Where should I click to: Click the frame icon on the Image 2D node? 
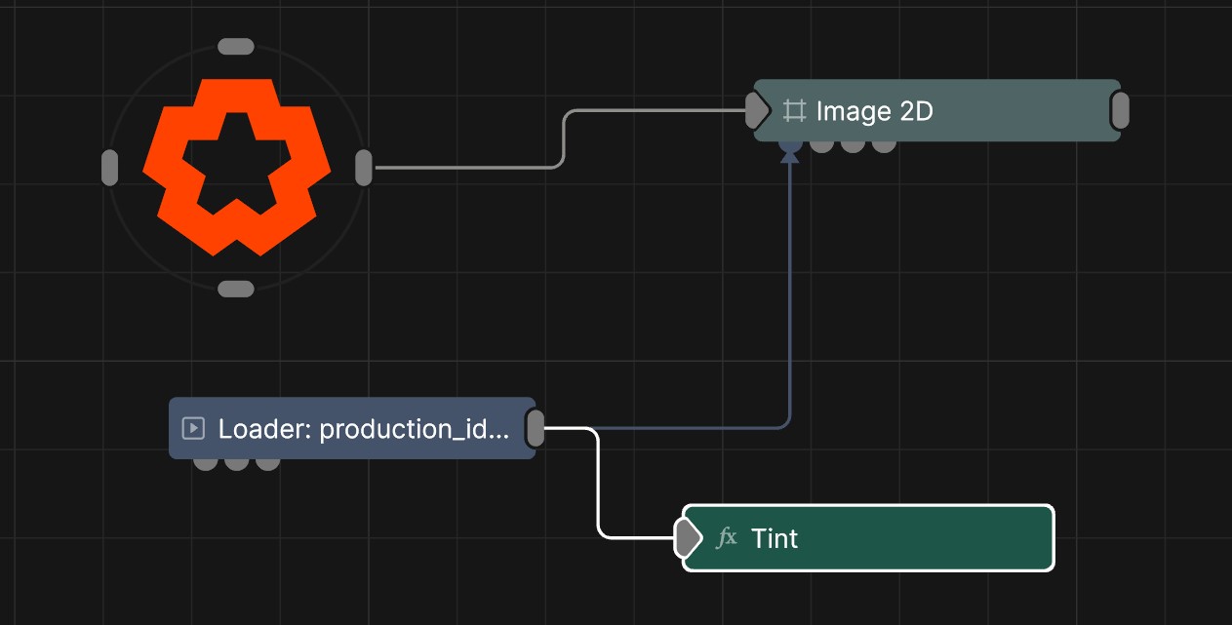tap(795, 111)
